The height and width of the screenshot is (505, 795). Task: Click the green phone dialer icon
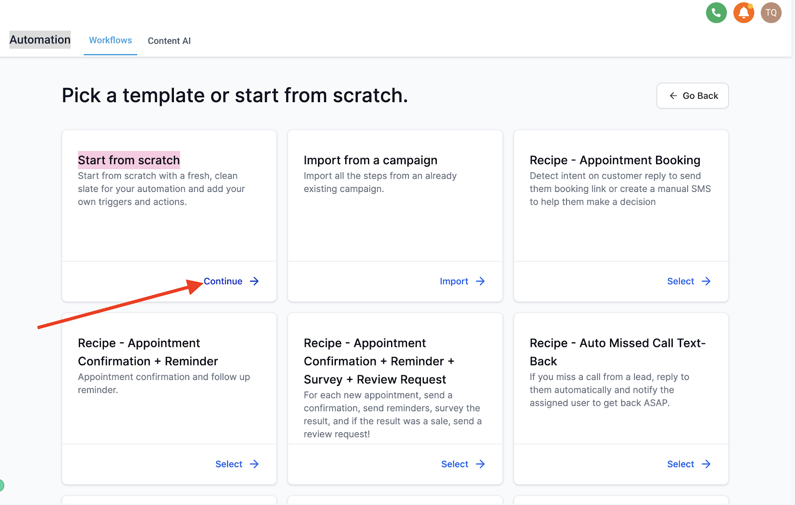click(716, 13)
